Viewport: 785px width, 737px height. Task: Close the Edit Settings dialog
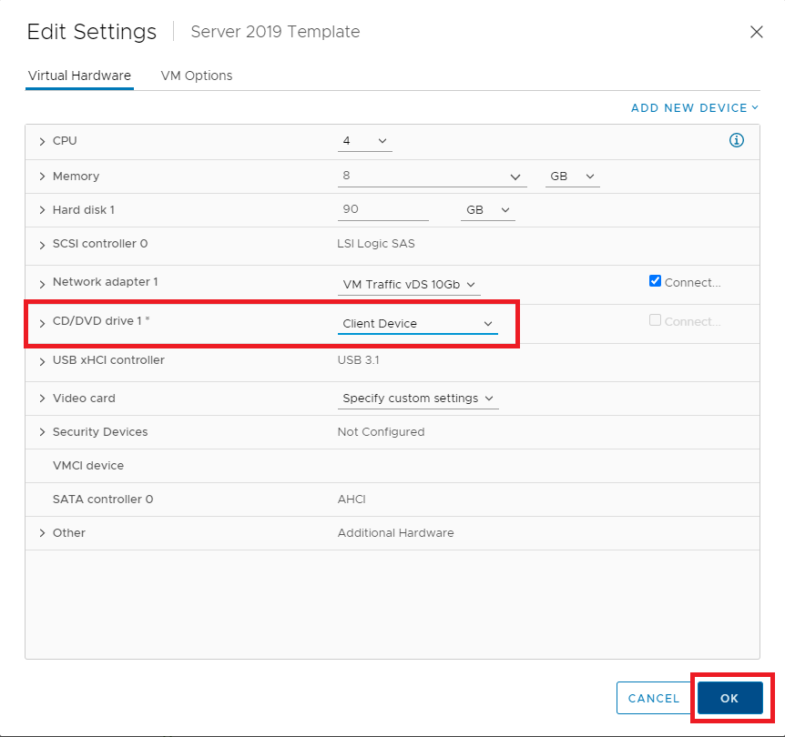coord(756,32)
